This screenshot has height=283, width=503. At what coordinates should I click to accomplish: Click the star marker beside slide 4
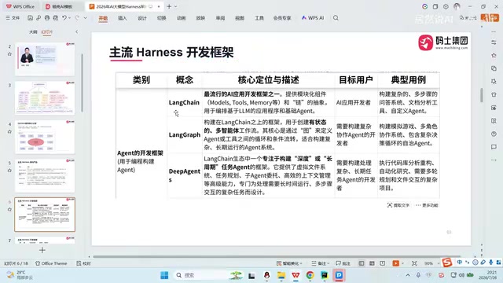click(x=9, y=131)
